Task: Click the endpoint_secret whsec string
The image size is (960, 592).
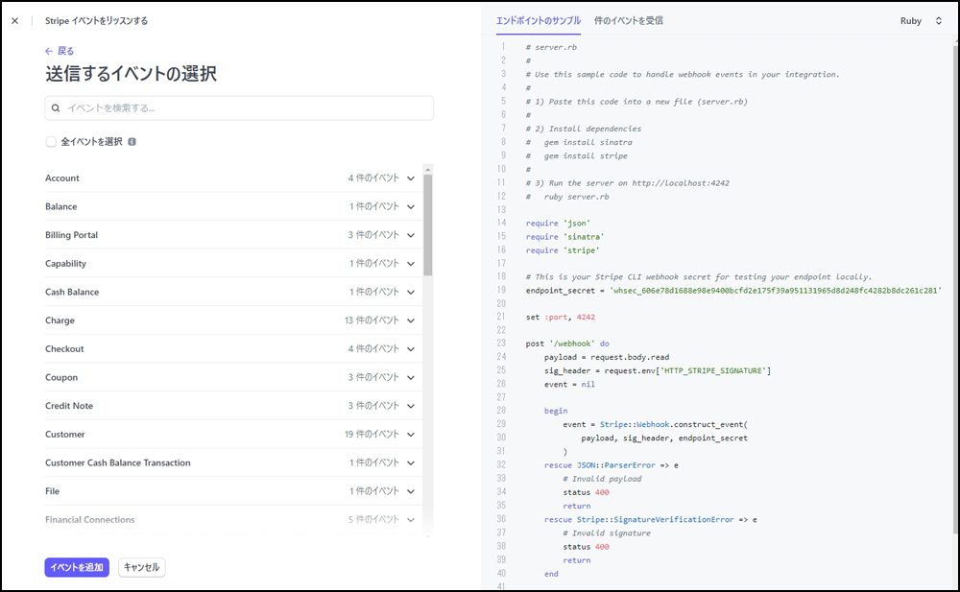Action: [x=775, y=291]
